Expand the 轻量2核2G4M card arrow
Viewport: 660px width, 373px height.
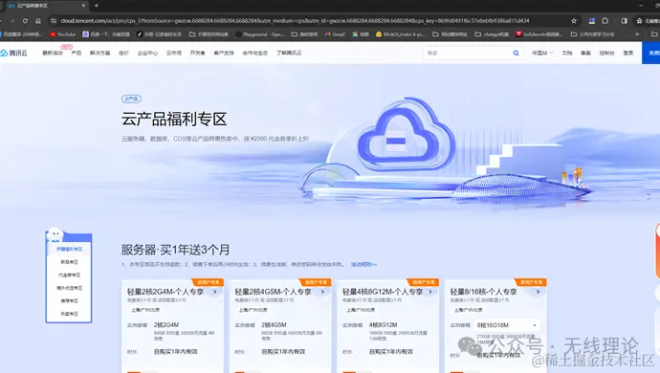click(x=215, y=292)
